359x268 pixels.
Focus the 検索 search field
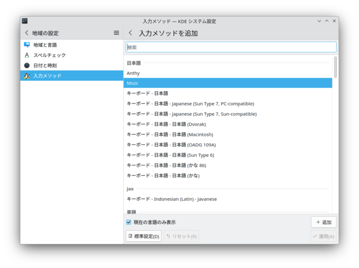(x=231, y=47)
